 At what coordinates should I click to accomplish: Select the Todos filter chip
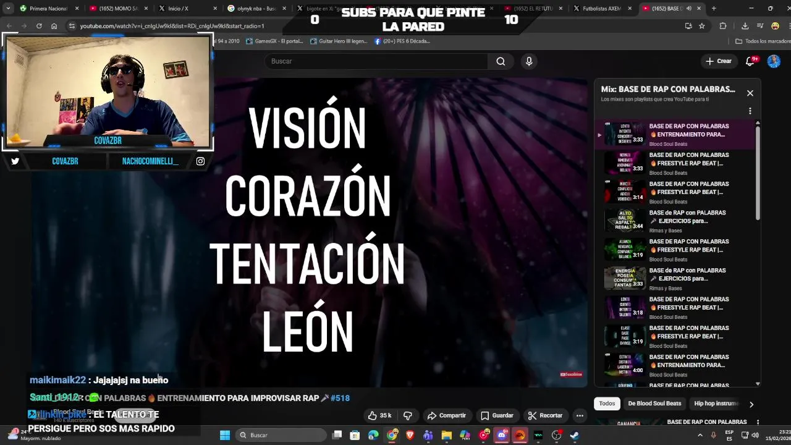(x=607, y=404)
